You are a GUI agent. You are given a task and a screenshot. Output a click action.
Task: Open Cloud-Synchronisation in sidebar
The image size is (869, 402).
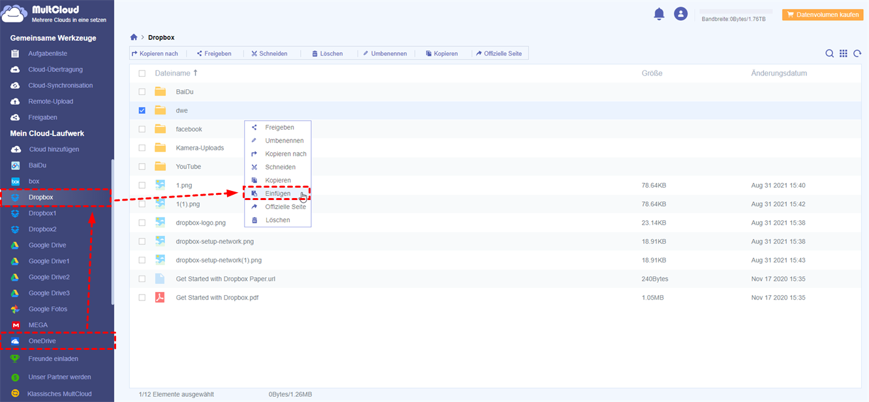tap(60, 85)
